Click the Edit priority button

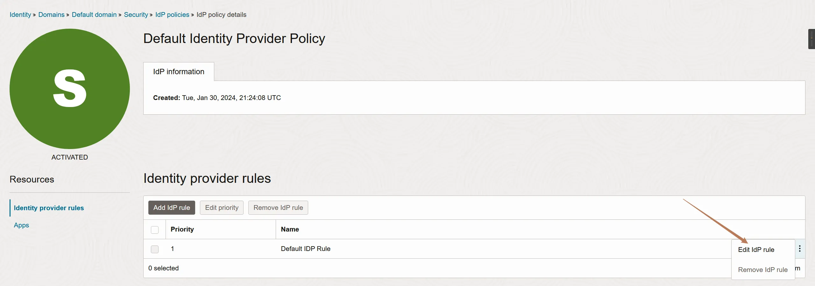click(222, 208)
